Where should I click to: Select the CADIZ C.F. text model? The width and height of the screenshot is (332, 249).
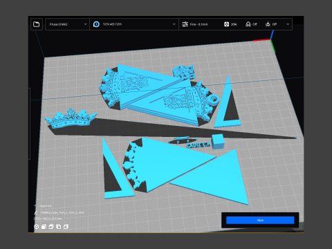tap(199, 145)
